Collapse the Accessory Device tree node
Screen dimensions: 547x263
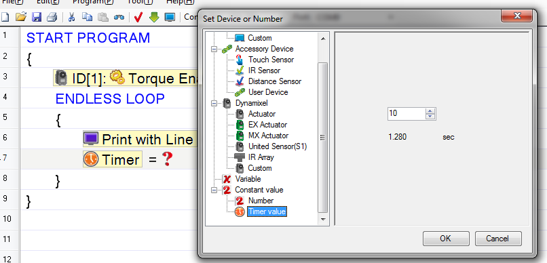coord(214,49)
